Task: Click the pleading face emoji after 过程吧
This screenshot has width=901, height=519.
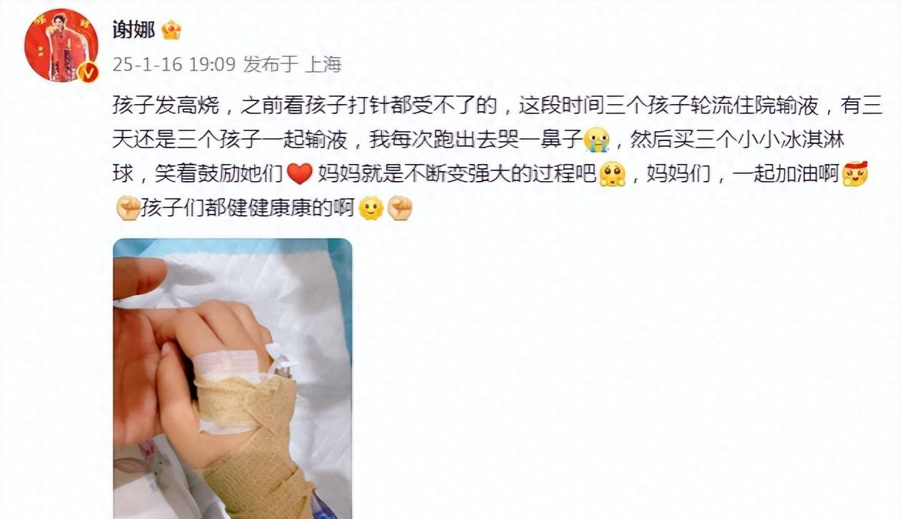Action: pos(612,174)
